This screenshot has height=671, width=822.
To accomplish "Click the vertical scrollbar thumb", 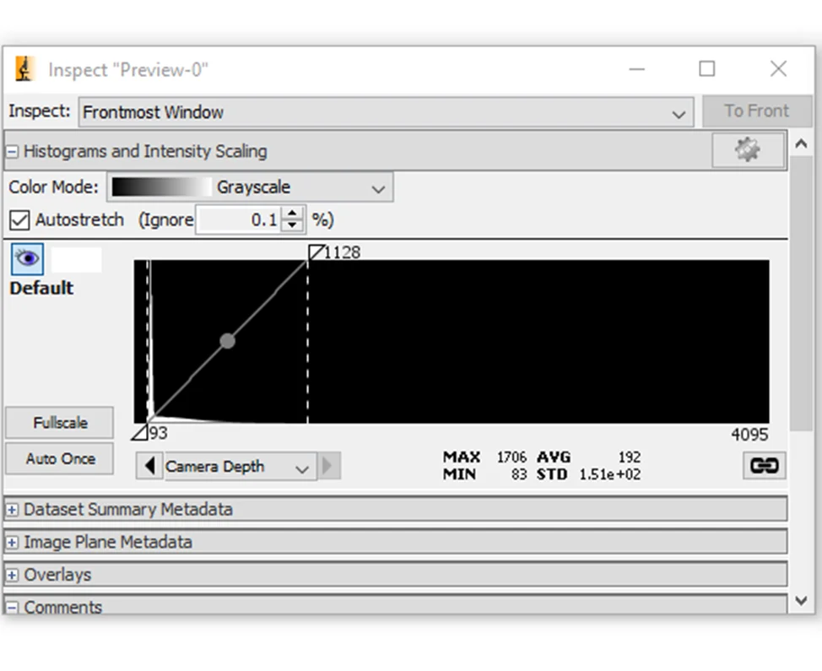I will pos(801,294).
